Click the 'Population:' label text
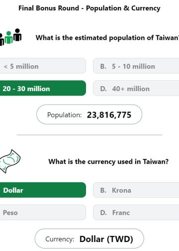Viewport: 179px width, 251px height. [x=65, y=115]
